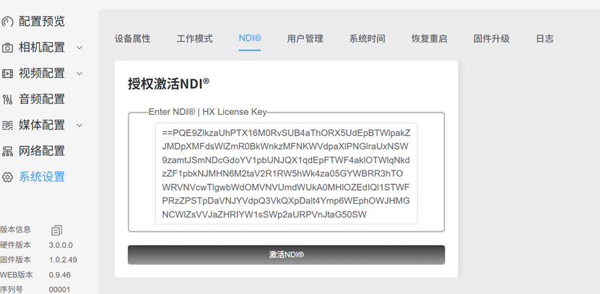Image resolution: width=600 pixels, height=294 pixels.
Task: Click the gear icon beside 系统设置
Action: pos(7,177)
